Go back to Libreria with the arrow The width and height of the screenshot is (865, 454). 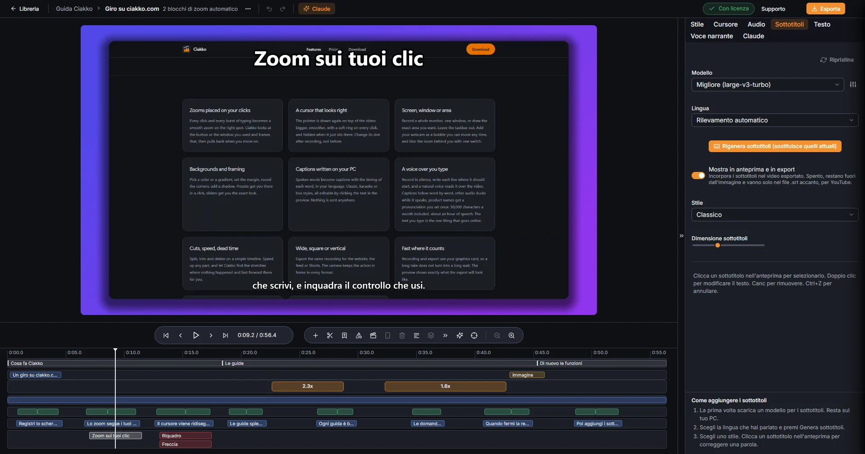(25, 9)
